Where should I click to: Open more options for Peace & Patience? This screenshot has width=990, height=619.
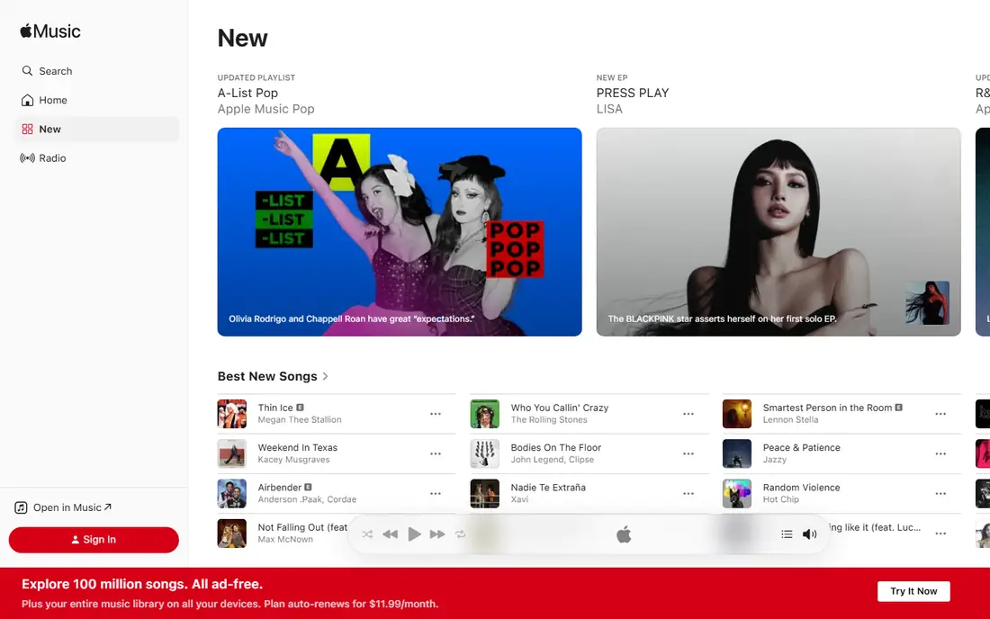pyautogui.click(x=940, y=453)
